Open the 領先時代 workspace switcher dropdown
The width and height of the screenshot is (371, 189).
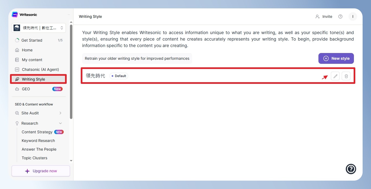click(39, 28)
